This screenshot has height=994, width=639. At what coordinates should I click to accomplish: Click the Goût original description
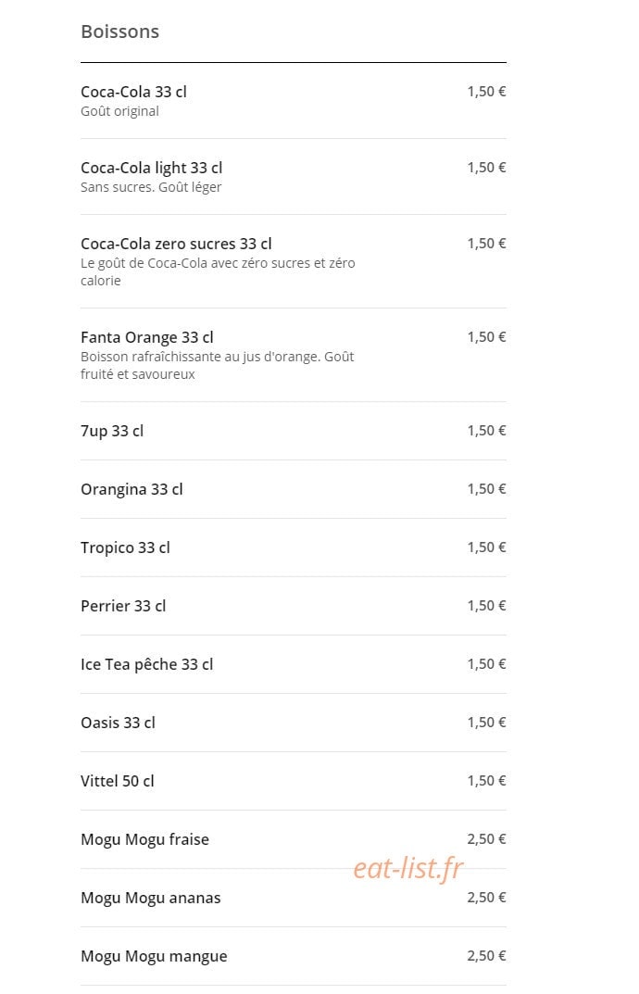pos(119,111)
